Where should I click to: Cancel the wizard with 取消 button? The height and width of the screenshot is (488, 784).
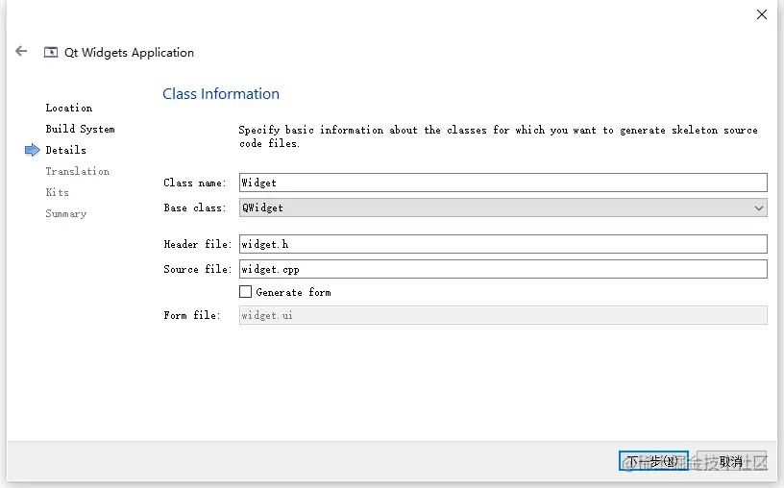731,460
